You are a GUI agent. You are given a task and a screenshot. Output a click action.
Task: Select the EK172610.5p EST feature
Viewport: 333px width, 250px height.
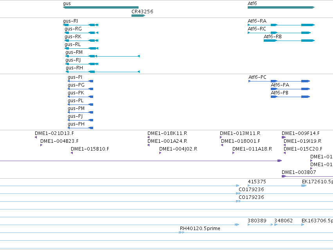tap(317, 182)
